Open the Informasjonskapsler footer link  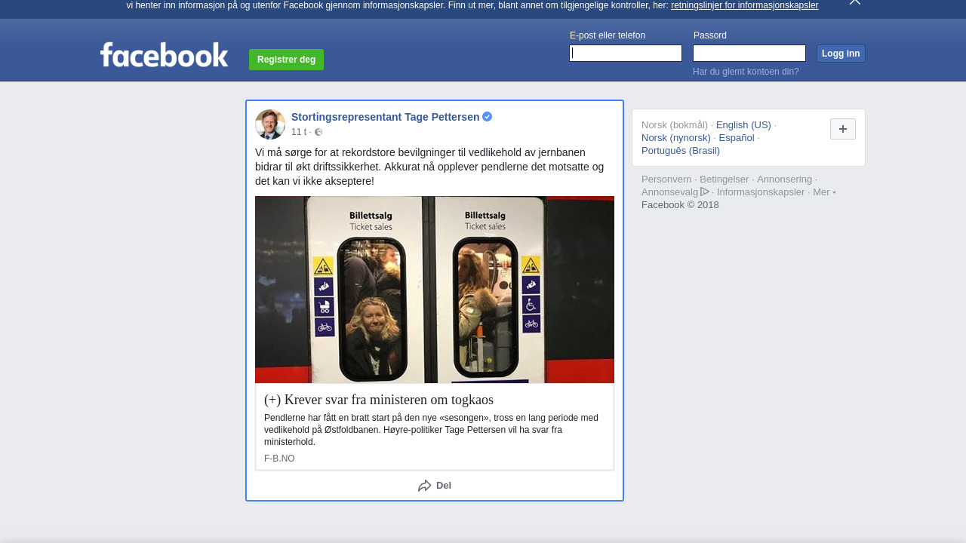(761, 192)
